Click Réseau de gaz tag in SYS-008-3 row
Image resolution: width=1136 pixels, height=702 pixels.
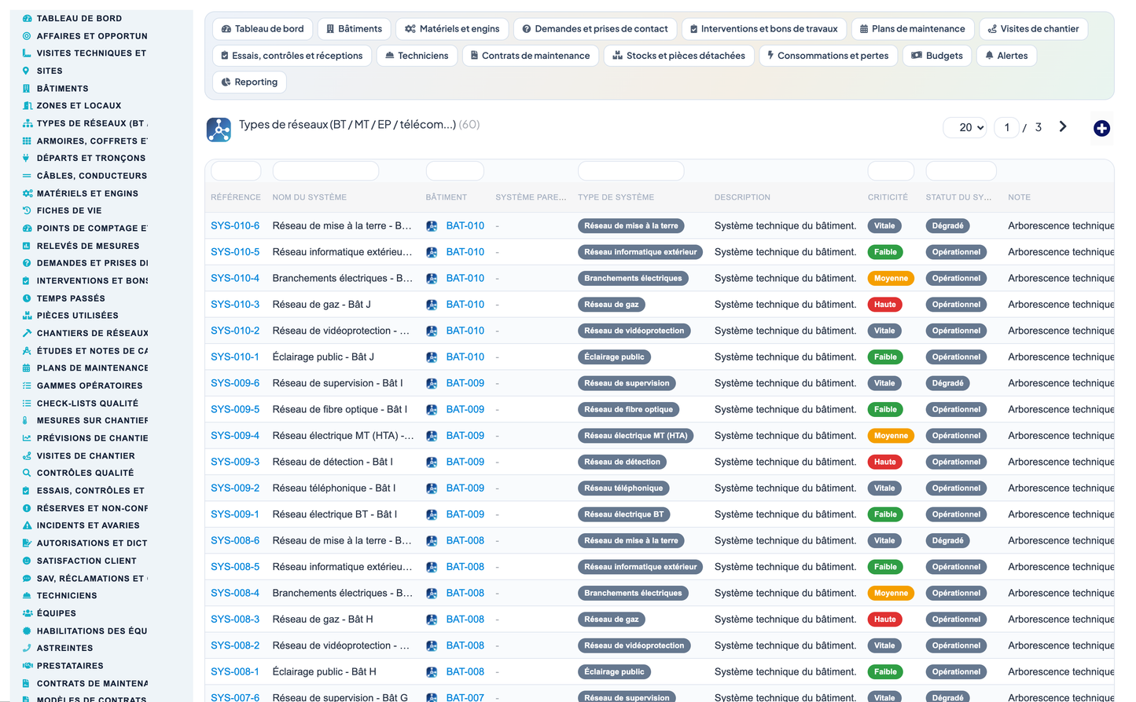click(612, 620)
